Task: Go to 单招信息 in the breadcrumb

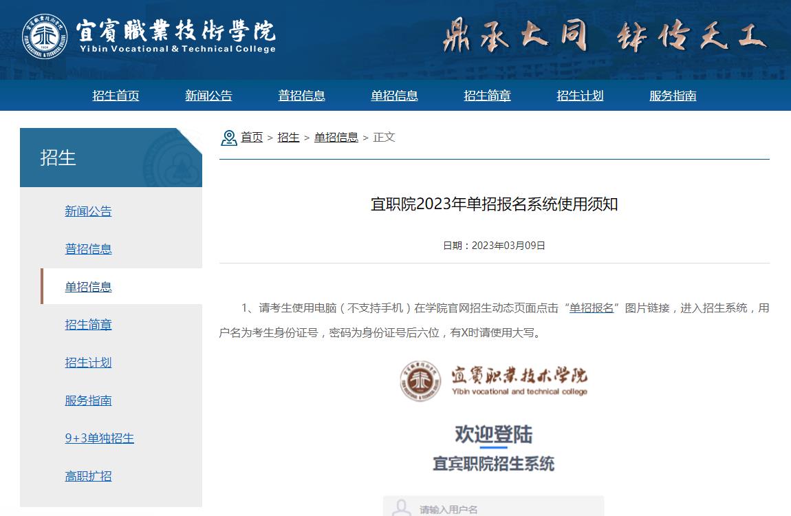Action: coord(336,137)
